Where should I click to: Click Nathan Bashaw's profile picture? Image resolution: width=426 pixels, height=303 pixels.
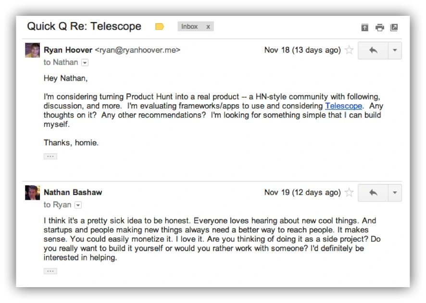pyautogui.click(x=32, y=193)
